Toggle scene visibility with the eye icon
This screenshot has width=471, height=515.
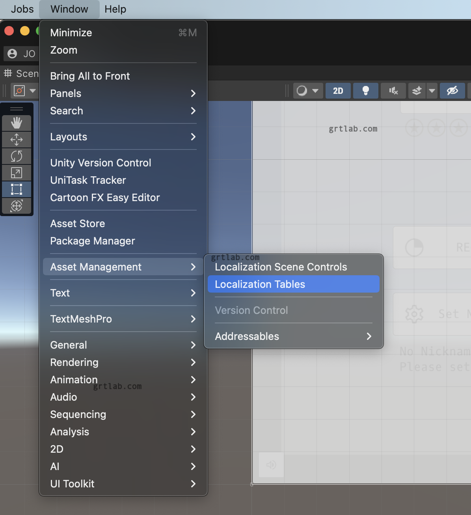tap(452, 91)
